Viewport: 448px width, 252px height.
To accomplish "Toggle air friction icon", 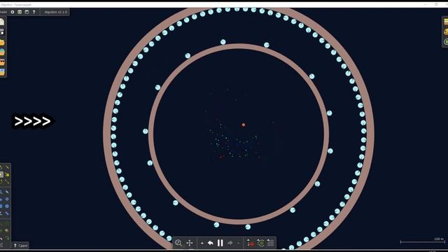I will [261, 243].
